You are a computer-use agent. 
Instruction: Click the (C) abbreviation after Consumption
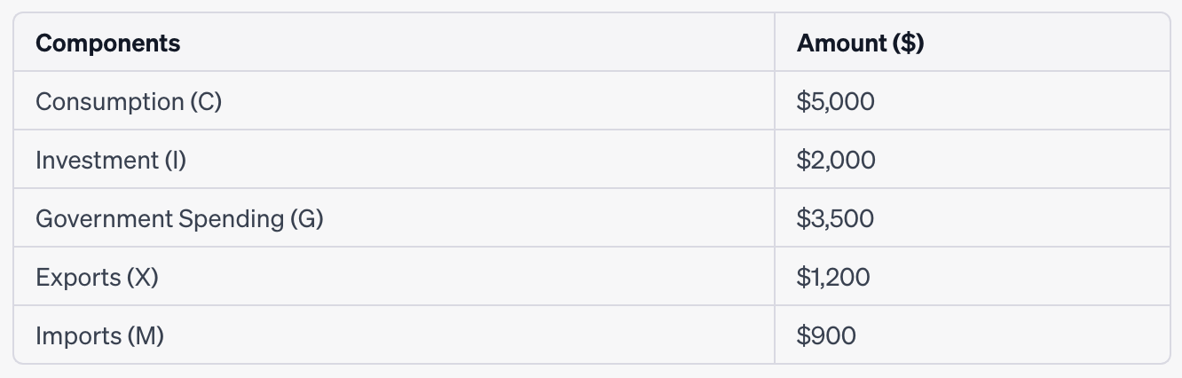click(x=206, y=102)
